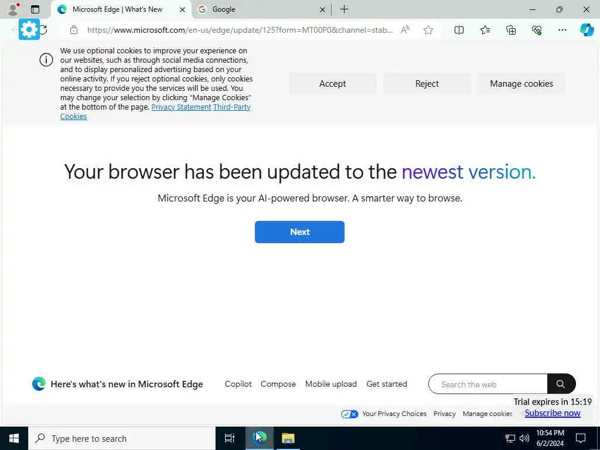Click Your Privacy Choices text link

394,414
